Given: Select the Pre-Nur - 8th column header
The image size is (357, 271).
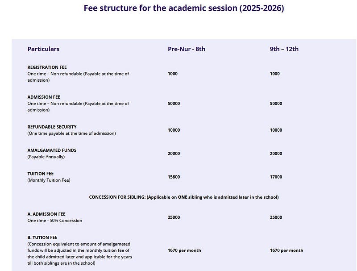Looking at the screenshot, I should click(187, 49).
